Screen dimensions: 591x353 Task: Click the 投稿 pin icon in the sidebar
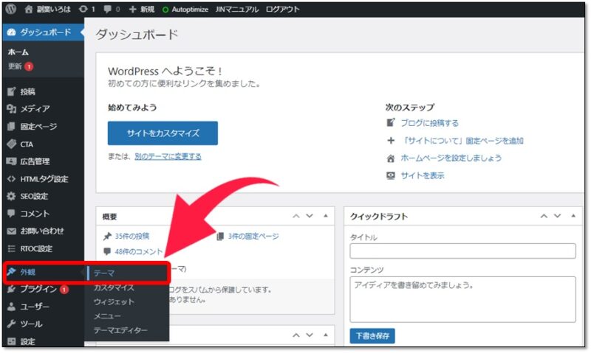(x=11, y=91)
